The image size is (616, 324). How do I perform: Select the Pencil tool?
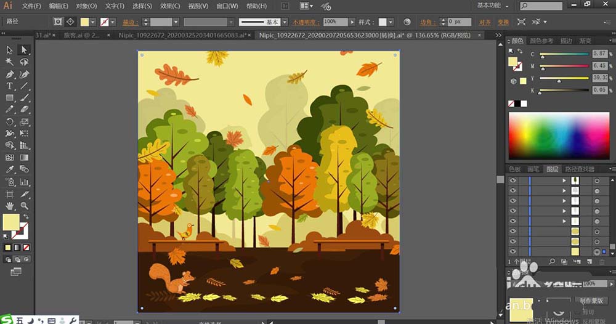point(10,110)
